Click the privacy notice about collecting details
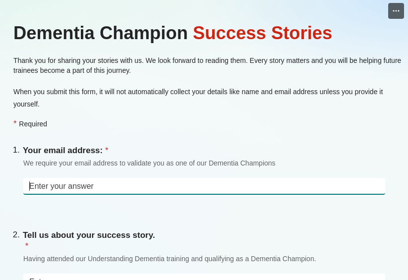This screenshot has width=408, height=280. (198, 92)
